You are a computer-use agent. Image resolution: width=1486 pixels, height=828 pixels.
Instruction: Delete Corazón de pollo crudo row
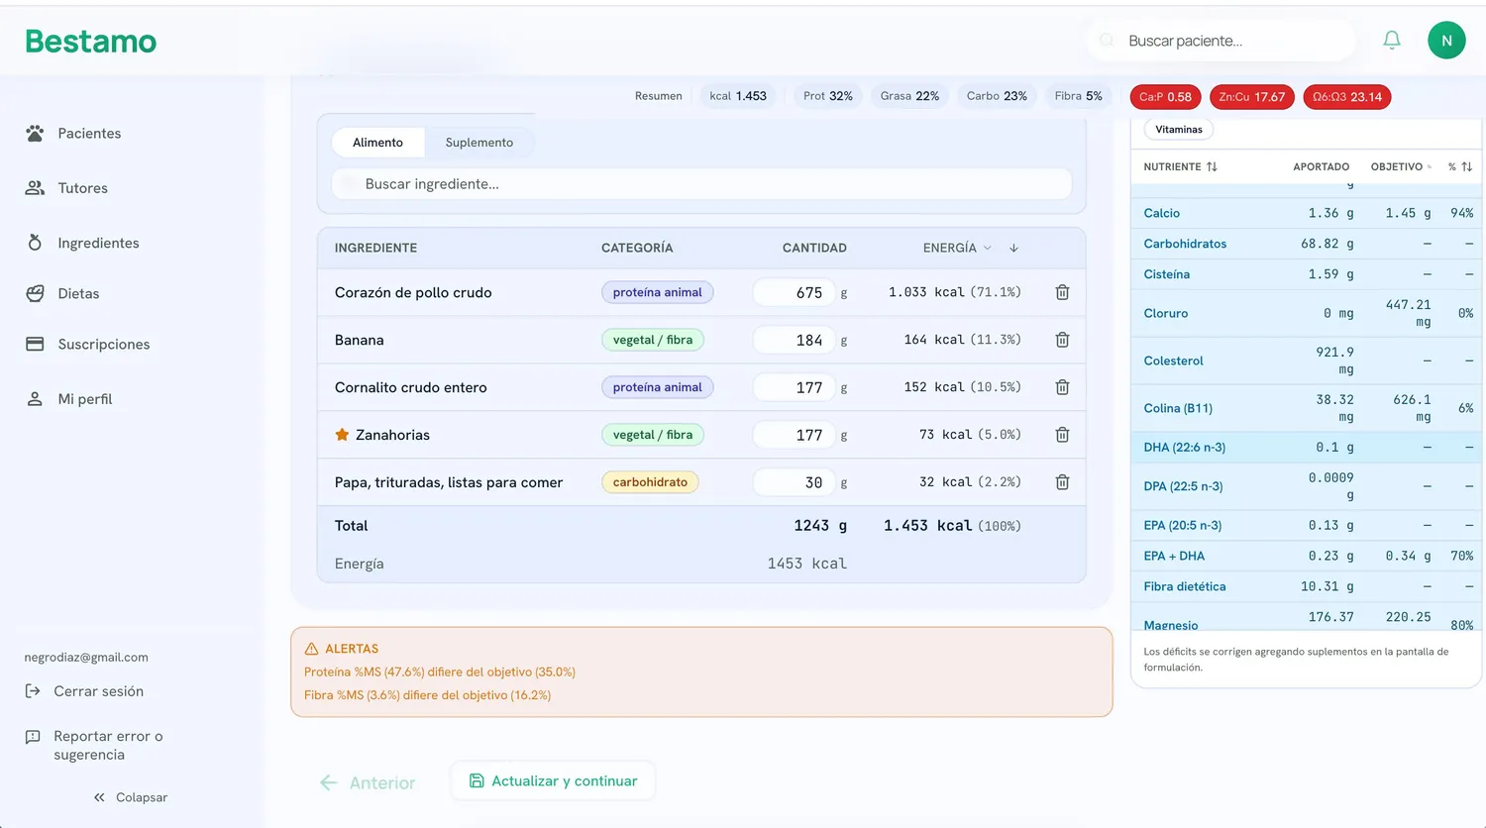coord(1062,292)
